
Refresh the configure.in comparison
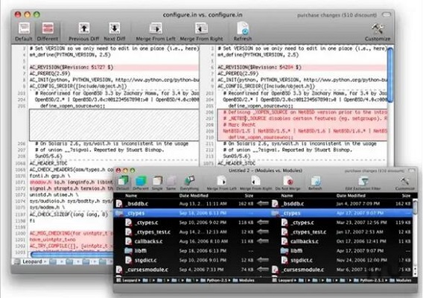pos(243,31)
